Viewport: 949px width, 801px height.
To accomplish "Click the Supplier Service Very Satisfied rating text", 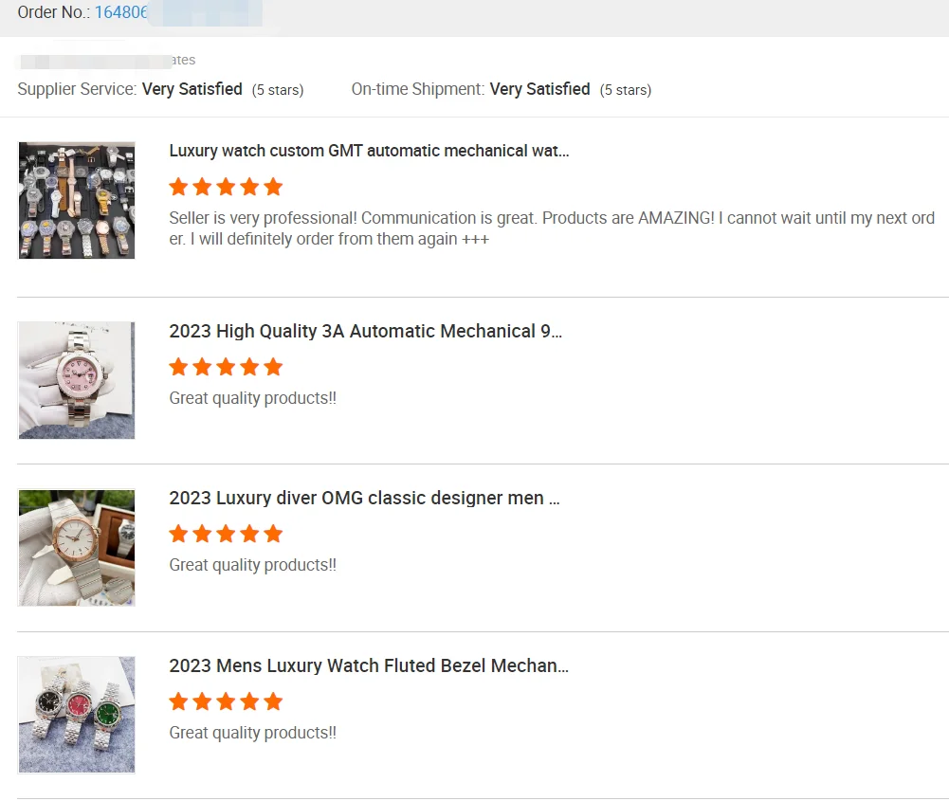I will [x=192, y=89].
